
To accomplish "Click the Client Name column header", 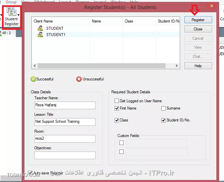I will 61,21.
